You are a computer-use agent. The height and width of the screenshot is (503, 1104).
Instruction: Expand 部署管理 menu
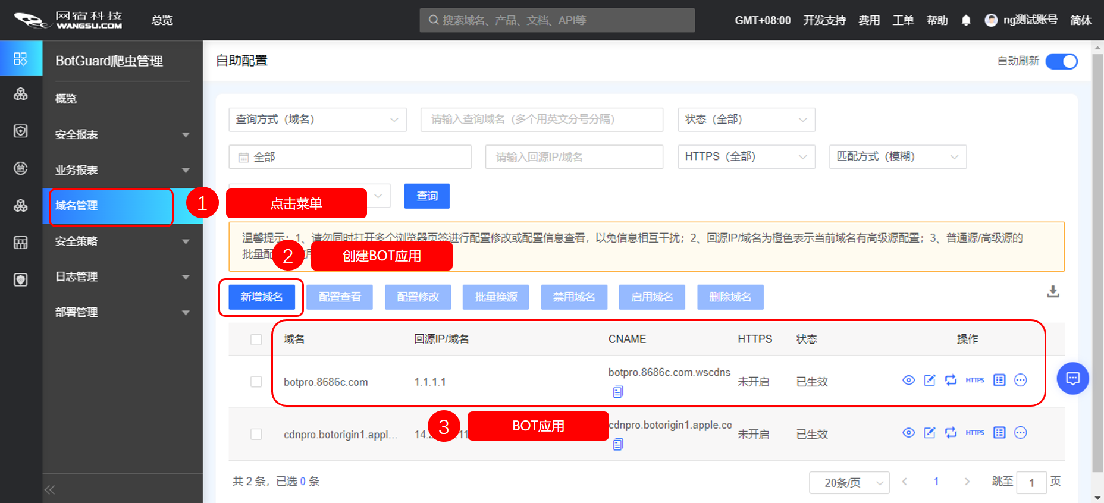(122, 313)
